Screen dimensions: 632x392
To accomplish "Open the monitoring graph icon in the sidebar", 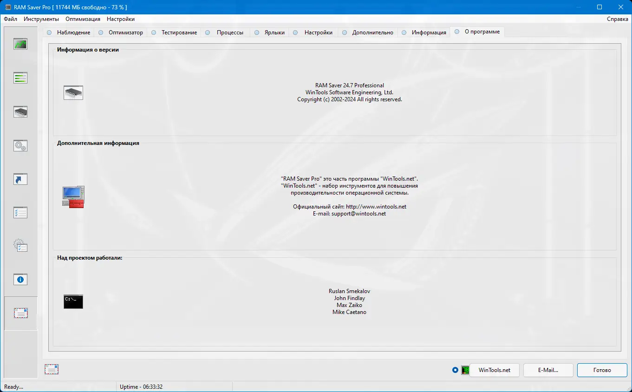I will [x=20, y=44].
